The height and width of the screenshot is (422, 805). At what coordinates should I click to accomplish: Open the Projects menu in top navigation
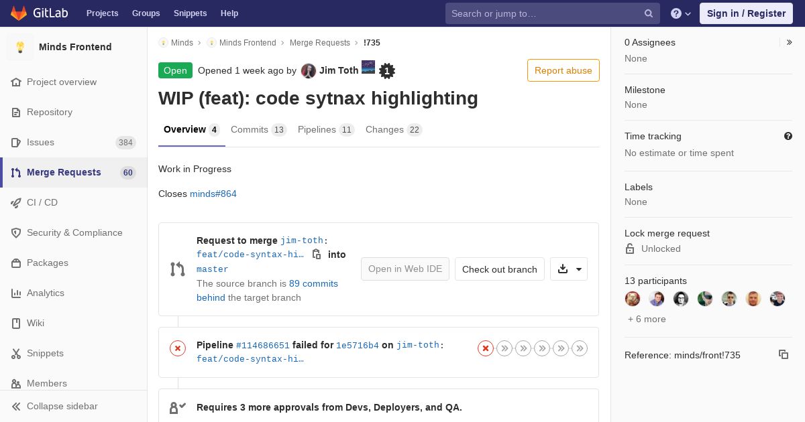(x=102, y=13)
